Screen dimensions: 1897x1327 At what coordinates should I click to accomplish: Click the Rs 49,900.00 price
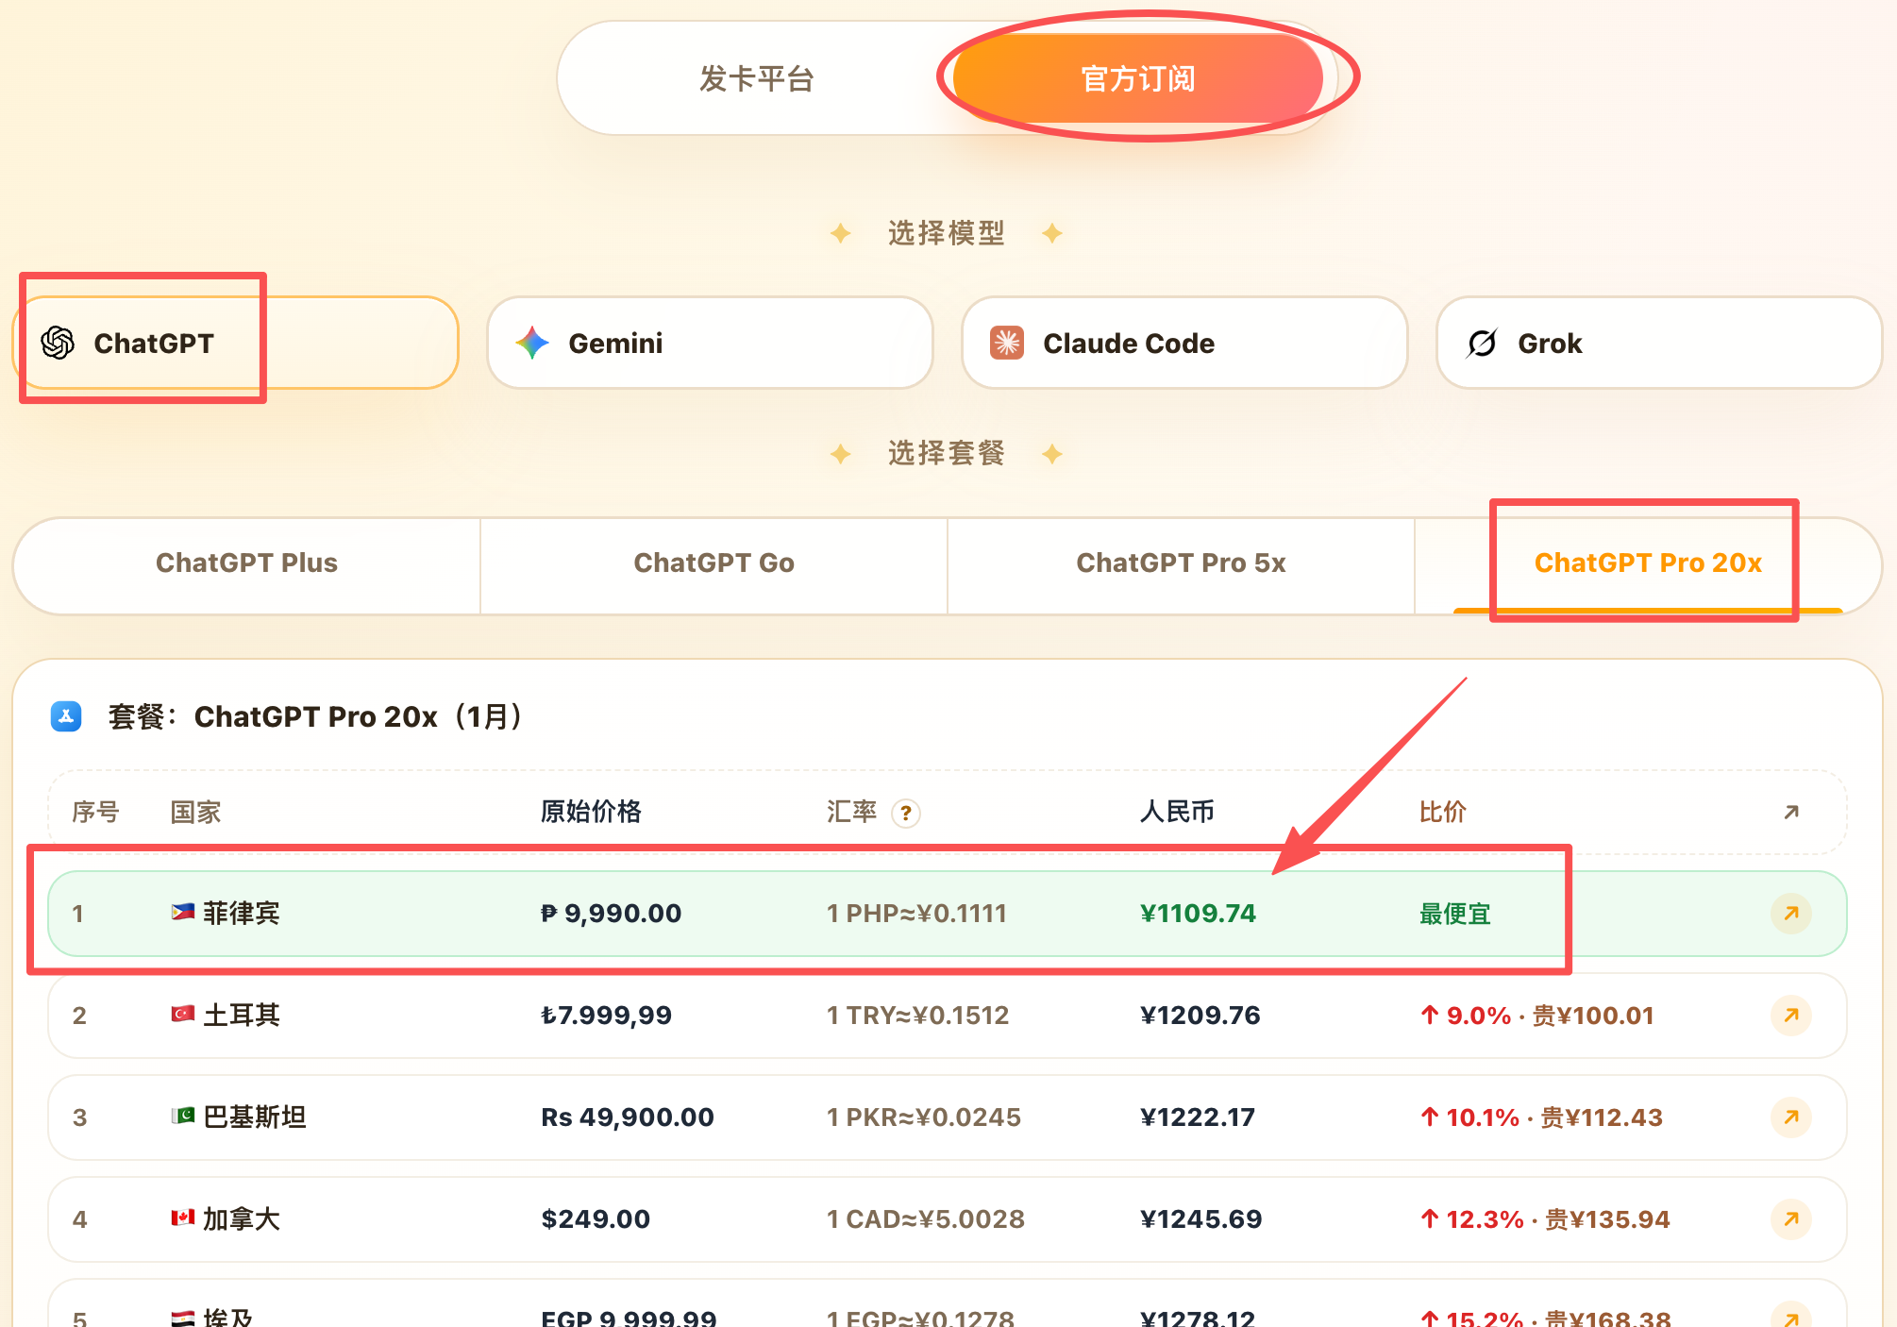pyautogui.click(x=628, y=1117)
